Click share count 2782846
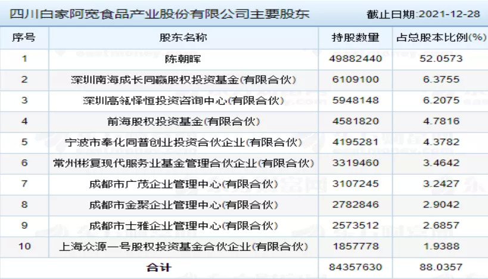Viewport: 488px width, 279px height. (355, 204)
